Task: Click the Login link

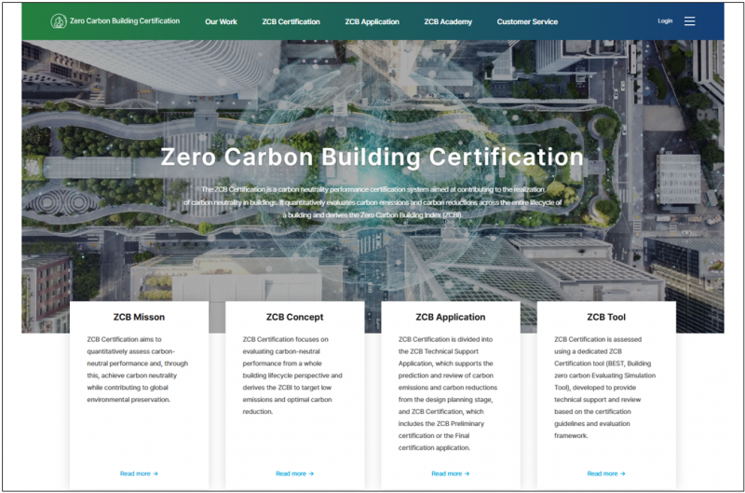Action: coord(665,21)
